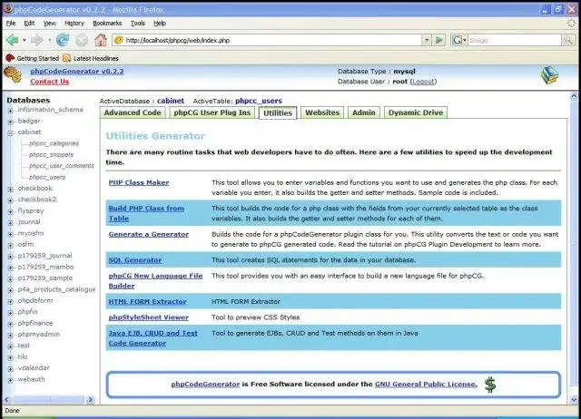This screenshot has height=419, width=581.
Task: Open the History menu
Action: tap(74, 24)
